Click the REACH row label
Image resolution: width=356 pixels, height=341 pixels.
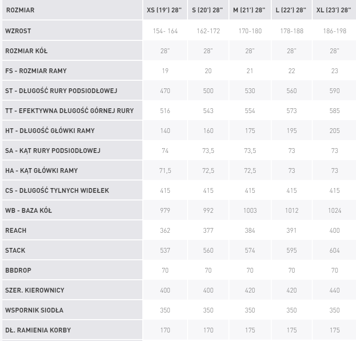[16, 230]
